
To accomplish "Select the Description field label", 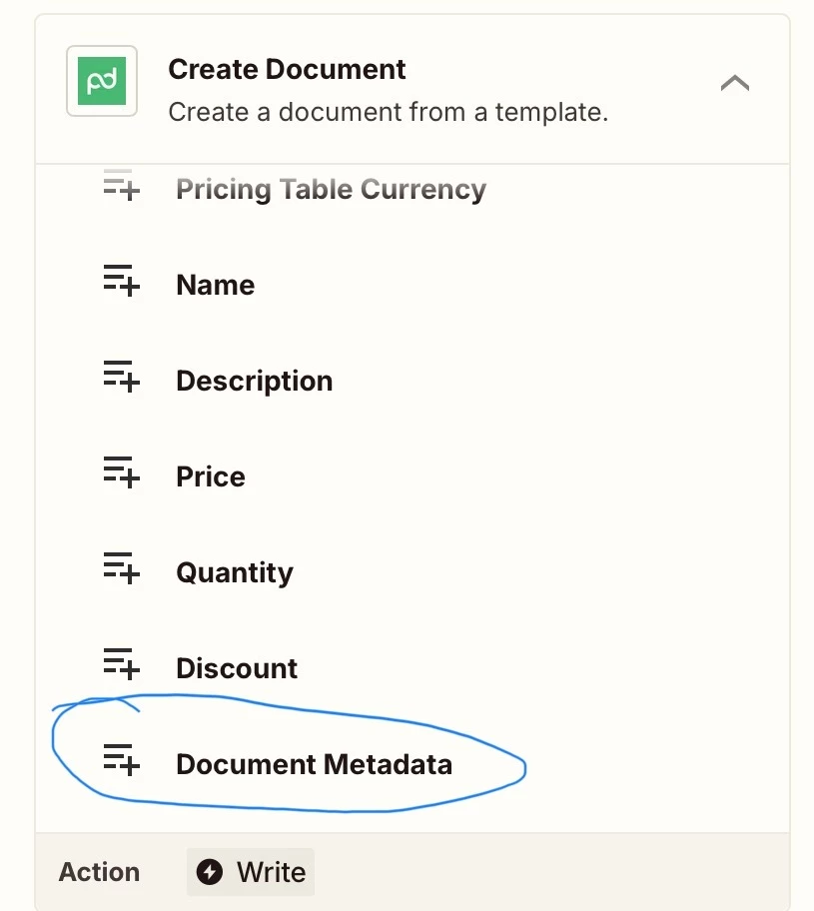I will (255, 382).
